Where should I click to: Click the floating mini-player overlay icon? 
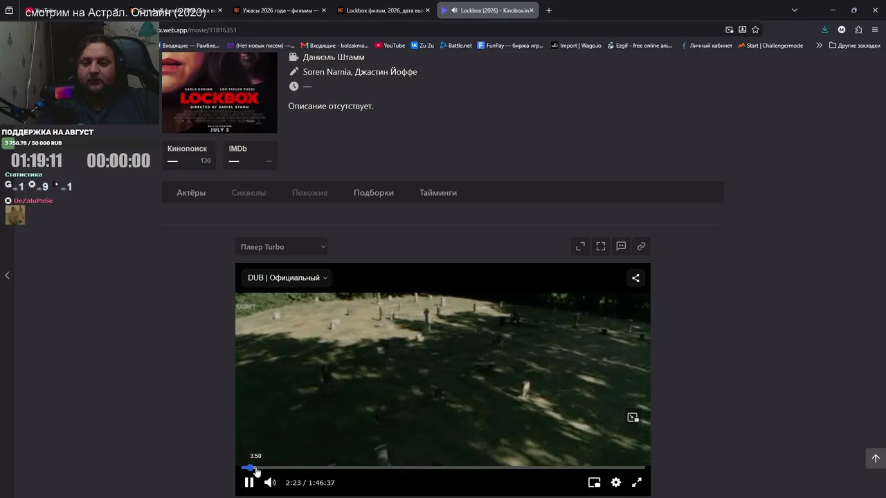633,417
